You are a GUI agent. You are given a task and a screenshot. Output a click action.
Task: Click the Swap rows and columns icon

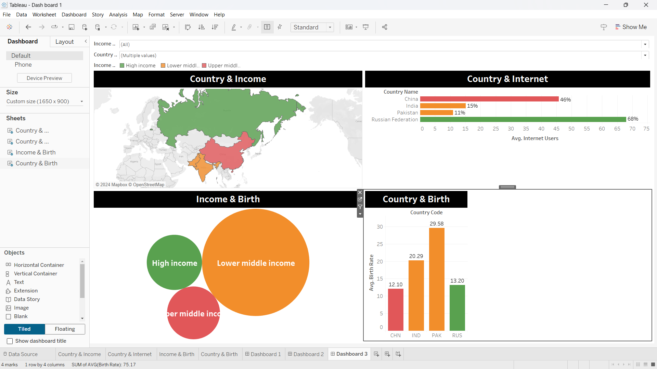point(188,27)
